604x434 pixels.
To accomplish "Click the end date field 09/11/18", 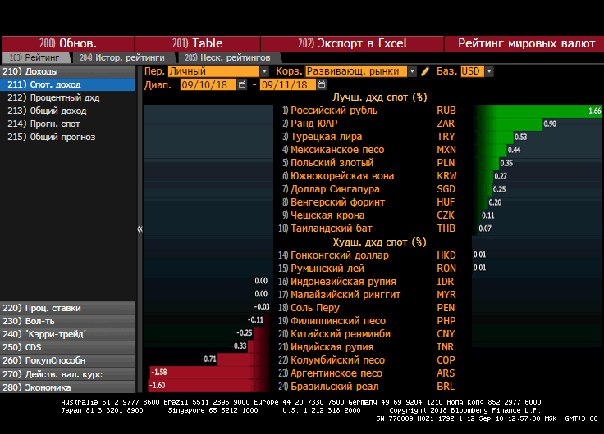I will pos(288,84).
